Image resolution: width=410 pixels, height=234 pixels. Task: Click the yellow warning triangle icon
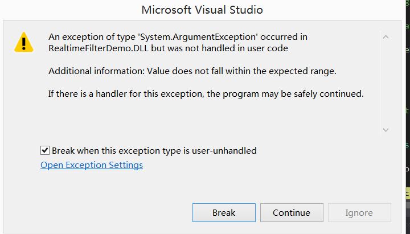[x=24, y=42]
